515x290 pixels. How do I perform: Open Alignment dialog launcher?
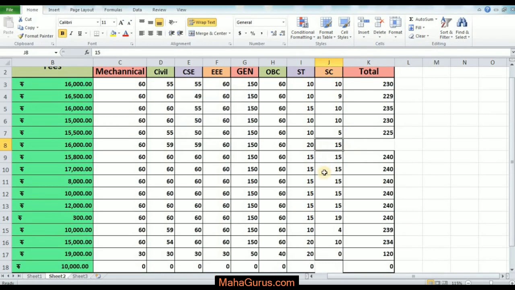(x=230, y=44)
